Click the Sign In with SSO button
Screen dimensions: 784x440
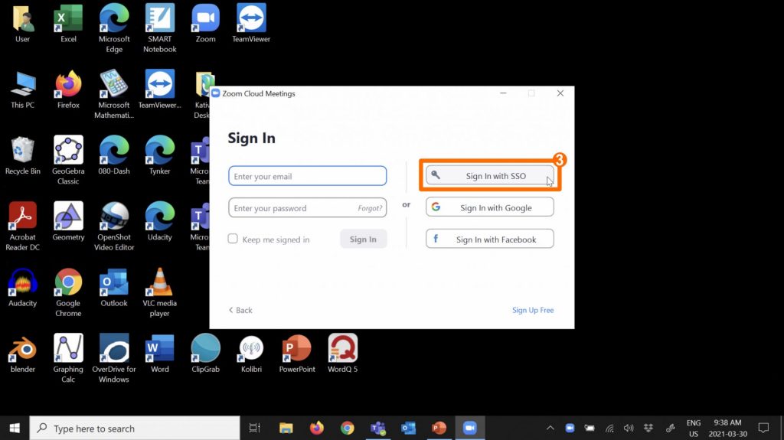[490, 176]
